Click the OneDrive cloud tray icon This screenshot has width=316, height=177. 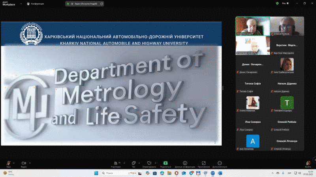(x=278, y=173)
